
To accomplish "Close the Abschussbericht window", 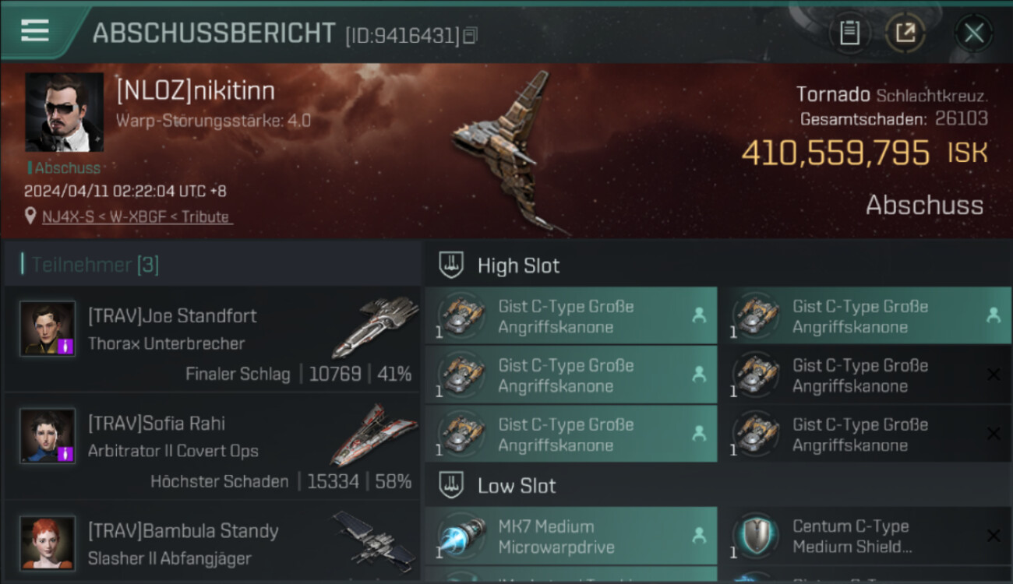I will (974, 33).
